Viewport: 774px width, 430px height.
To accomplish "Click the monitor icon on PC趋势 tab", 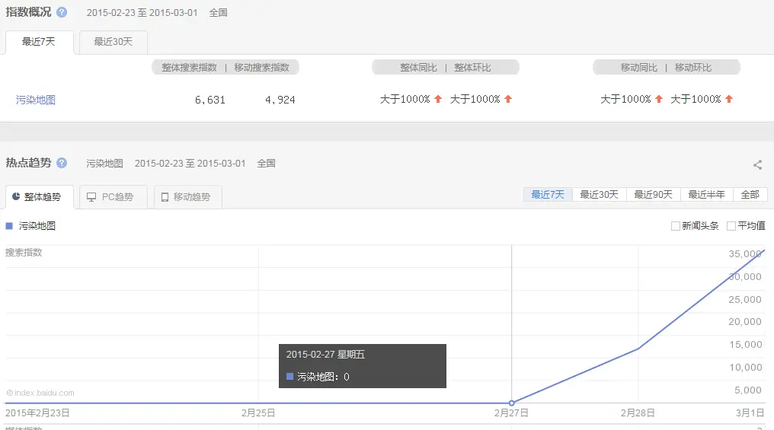I will pos(91,197).
